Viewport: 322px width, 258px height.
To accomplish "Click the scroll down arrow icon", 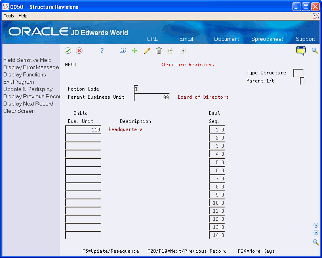I will pyautogui.click(x=316, y=233).
